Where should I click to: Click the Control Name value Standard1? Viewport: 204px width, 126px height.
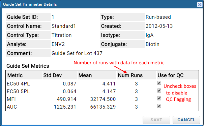tap(64, 26)
